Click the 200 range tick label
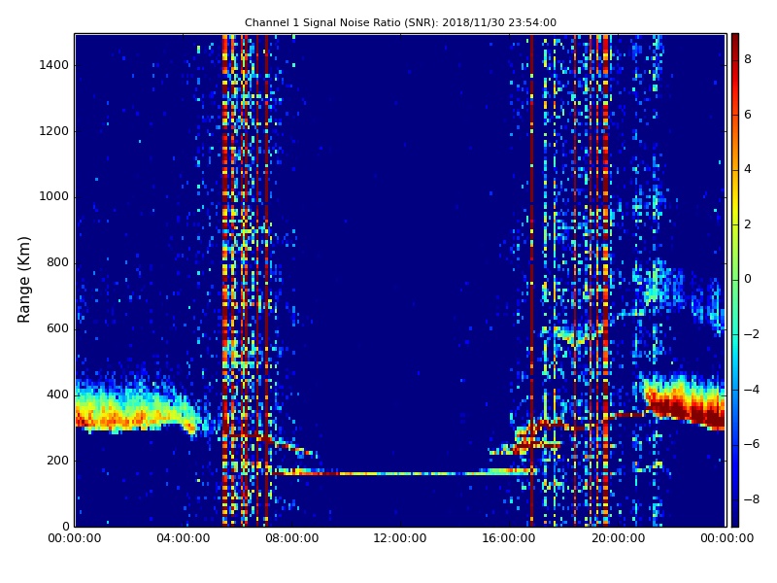The image size is (777, 583). click(x=57, y=460)
